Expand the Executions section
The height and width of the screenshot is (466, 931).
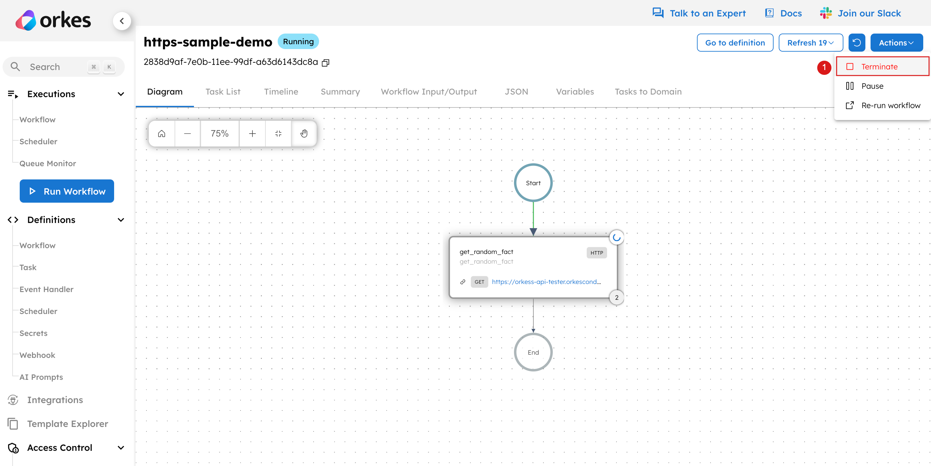tap(121, 93)
